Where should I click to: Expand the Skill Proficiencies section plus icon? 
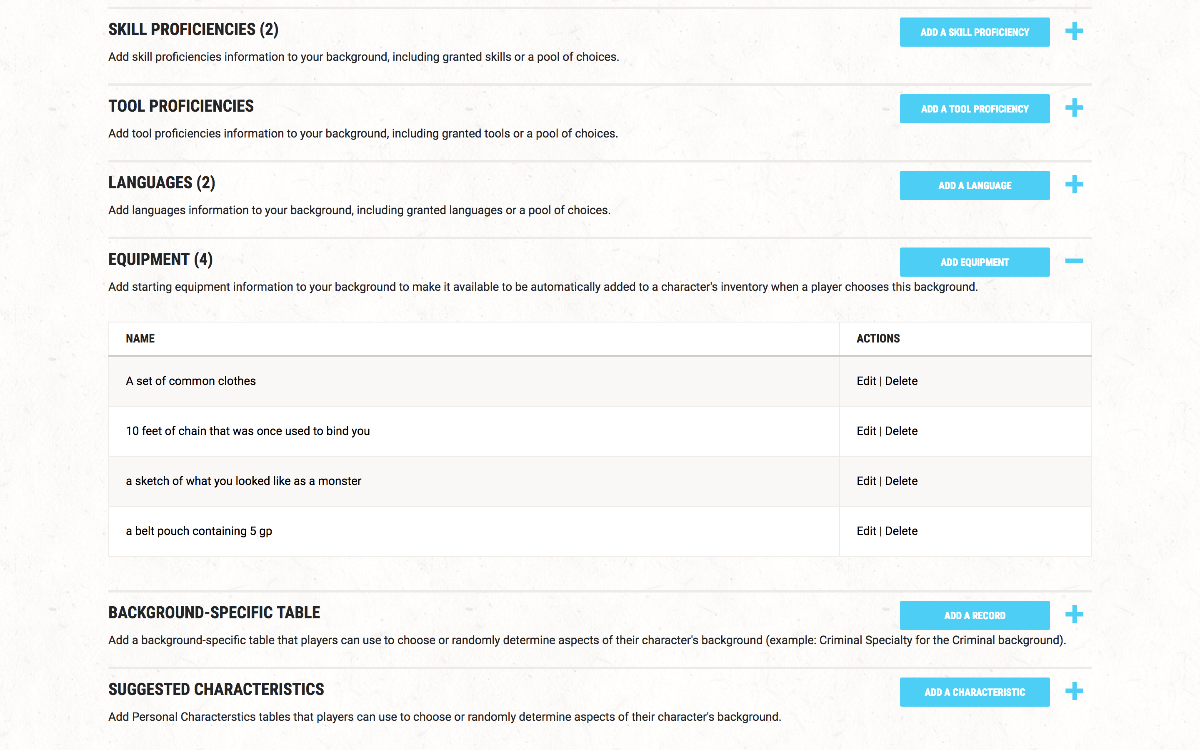(1074, 31)
